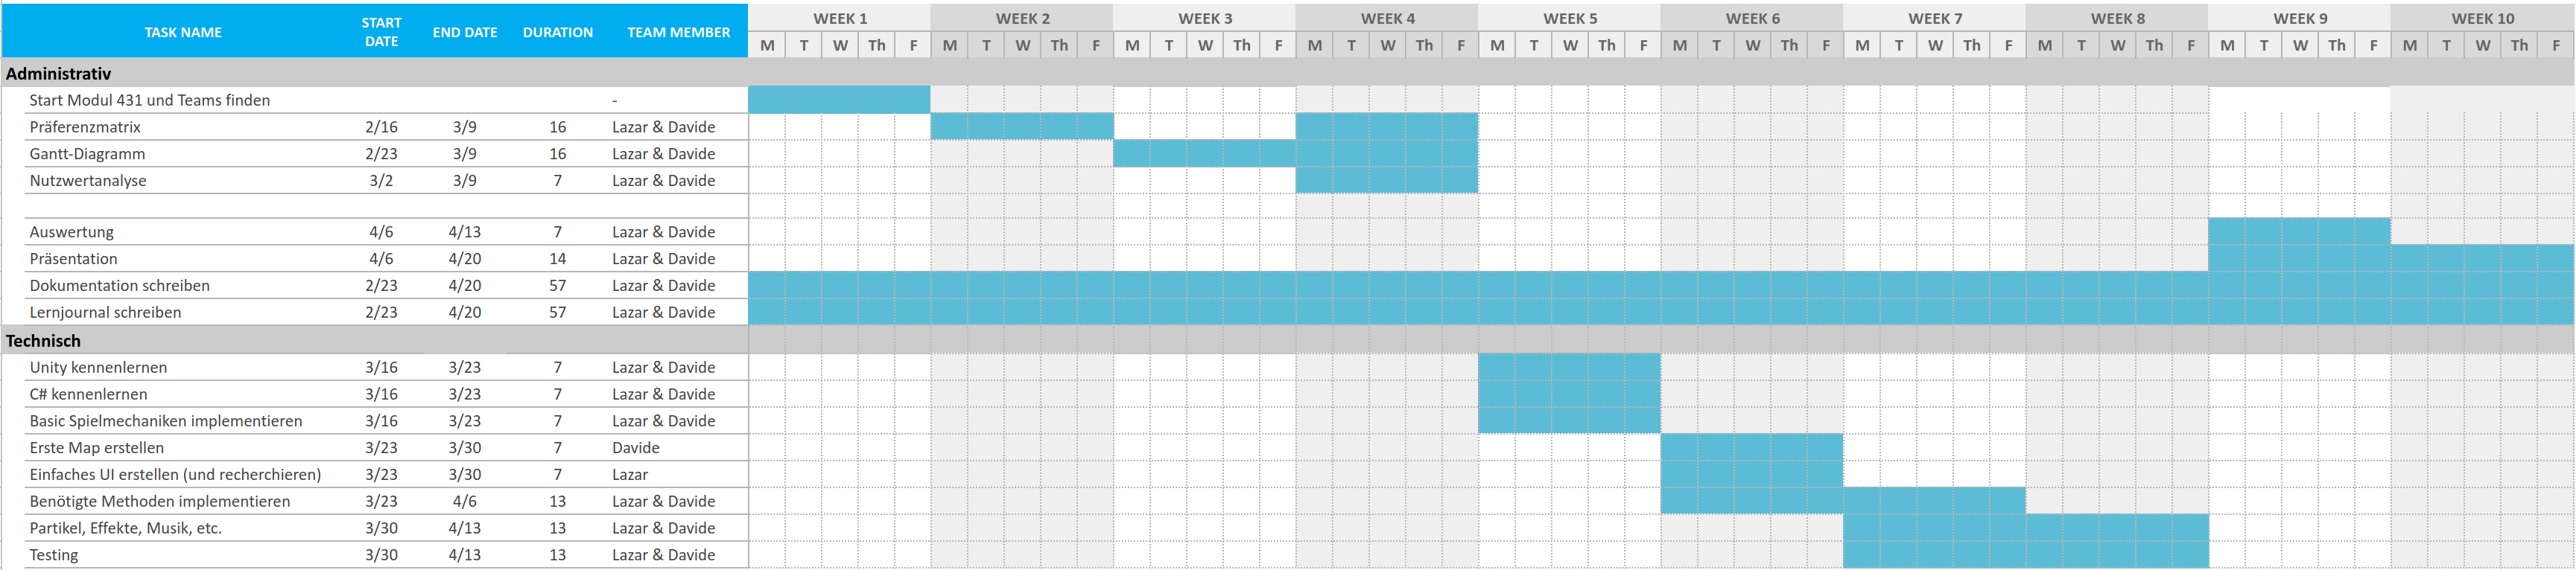The height and width of the screenshot is (570, 2576).
Task: Click the DURATION column header
Action: [557, 32]
